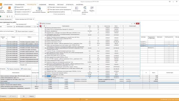Open Общие комментарии к журналу tab
The image size is (179, 101).
24,31
